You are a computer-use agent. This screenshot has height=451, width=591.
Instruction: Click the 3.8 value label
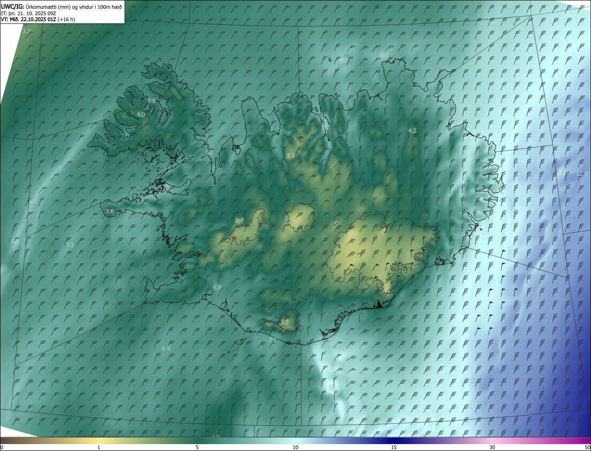109,211
